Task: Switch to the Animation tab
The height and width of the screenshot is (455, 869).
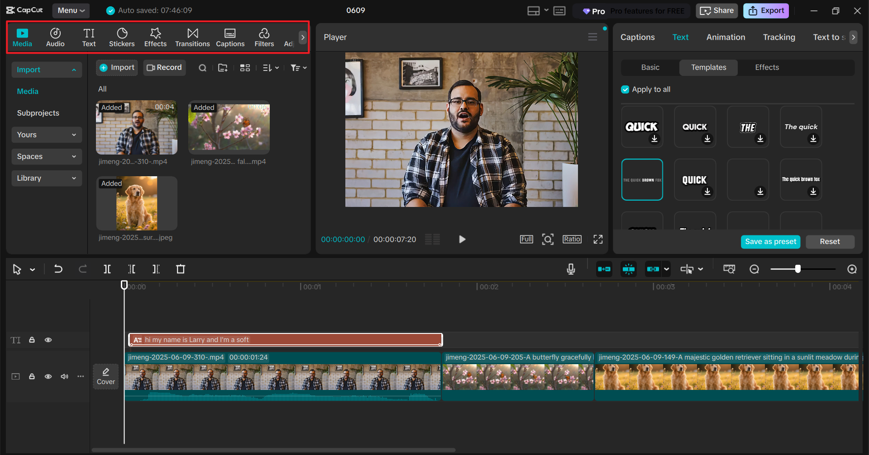Action: pyautogui.click(x=726, y=37)
